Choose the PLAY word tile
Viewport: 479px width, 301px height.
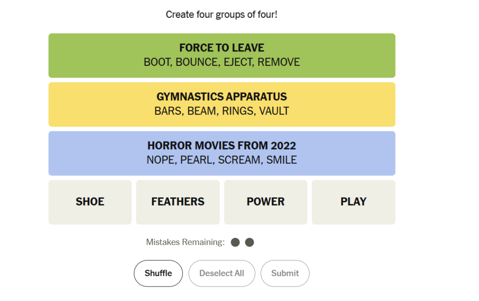pos(354,202)
